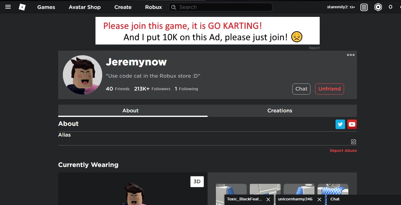The height and width of the screenshot is (205, 401).
Task: Click the search magnifier icon
Action: (x=174, y=7)
